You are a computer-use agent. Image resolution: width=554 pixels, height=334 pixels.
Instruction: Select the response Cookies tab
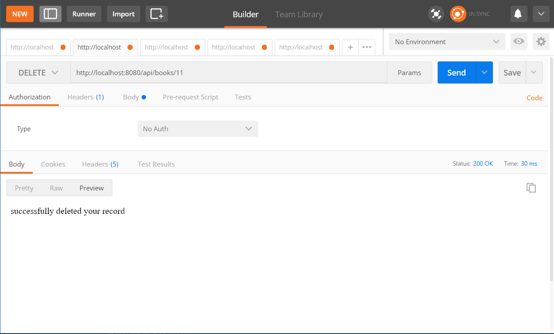pyautogui.click(x=53, y=164)
